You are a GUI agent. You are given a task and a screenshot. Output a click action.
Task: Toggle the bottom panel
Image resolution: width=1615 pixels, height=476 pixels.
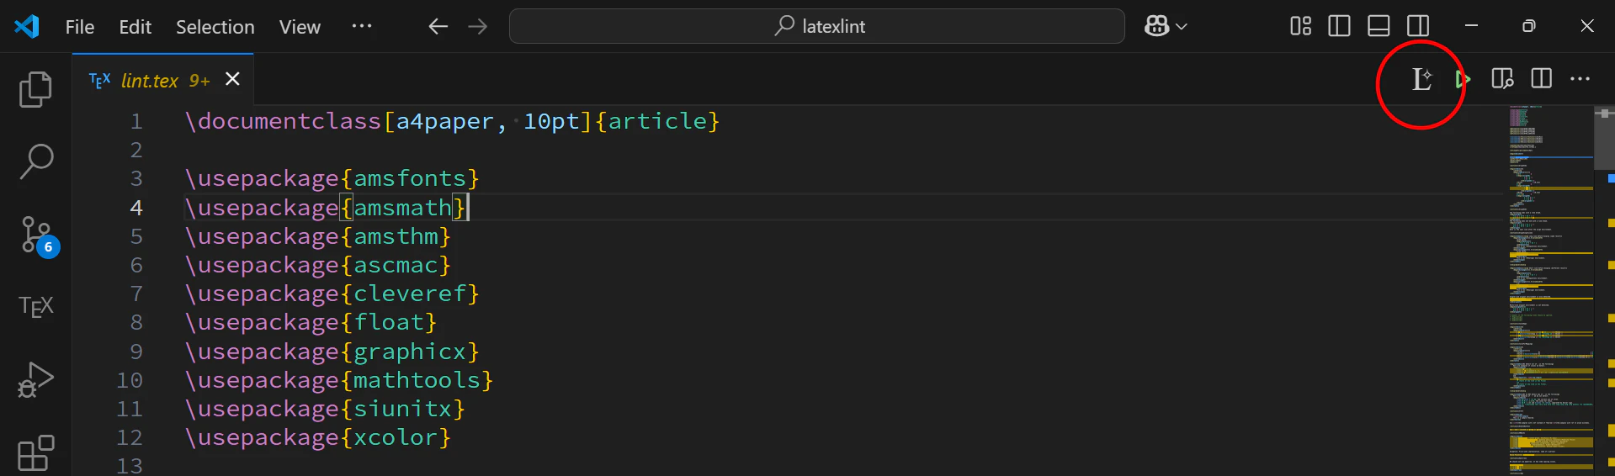tap(1379, 26)
